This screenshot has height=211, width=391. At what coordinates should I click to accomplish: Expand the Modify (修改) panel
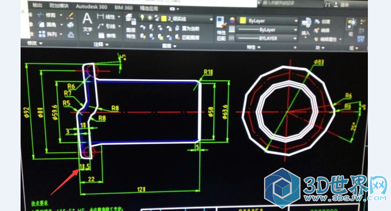coord(34,43)
